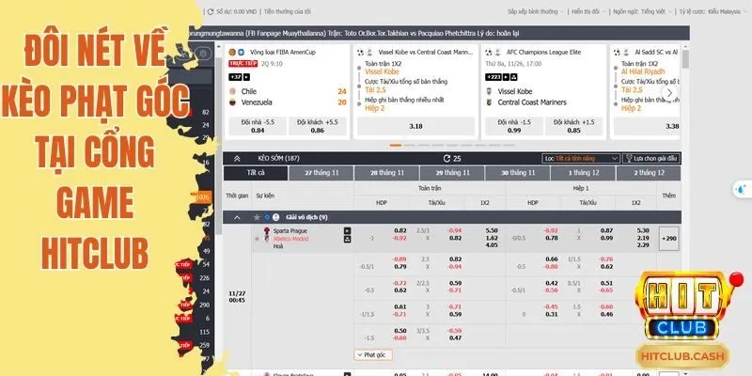Select first-half over odds 0.87
This screenshot has height=376, width=752.
(x=606, y=230)
